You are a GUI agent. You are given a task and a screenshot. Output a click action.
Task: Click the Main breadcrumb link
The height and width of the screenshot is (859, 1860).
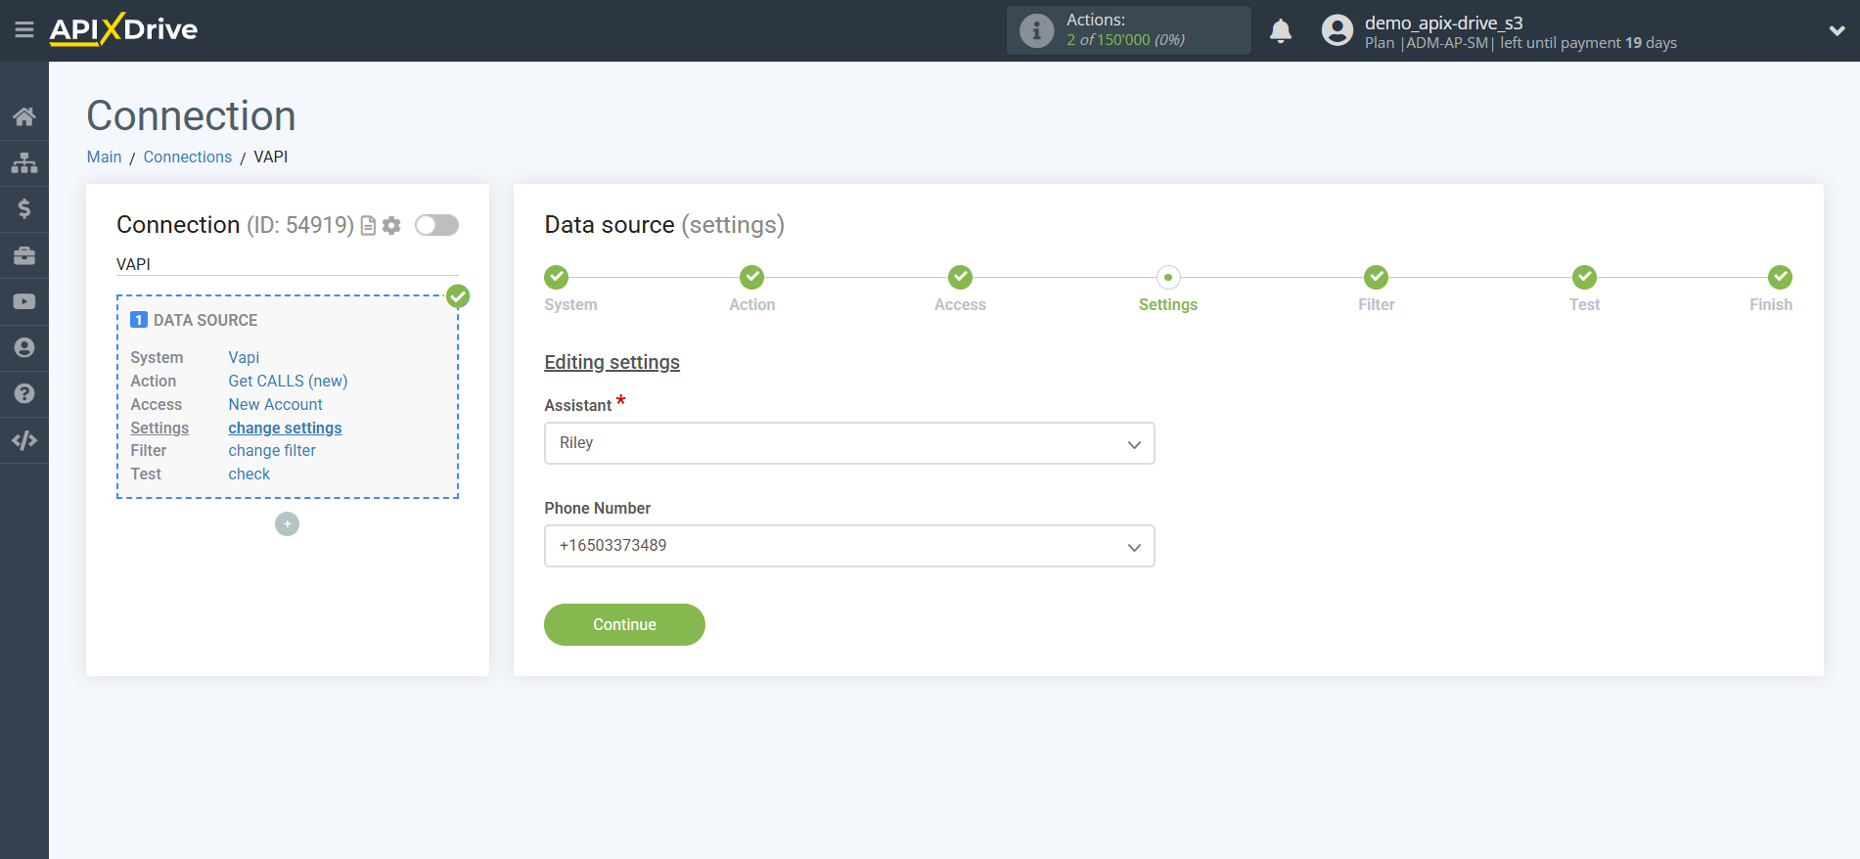coord(104,157)
